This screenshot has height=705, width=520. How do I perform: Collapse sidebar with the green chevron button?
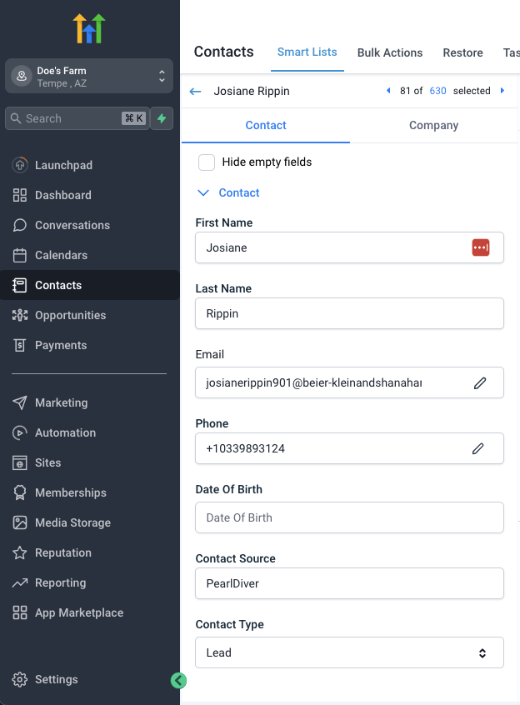[177, 680]
